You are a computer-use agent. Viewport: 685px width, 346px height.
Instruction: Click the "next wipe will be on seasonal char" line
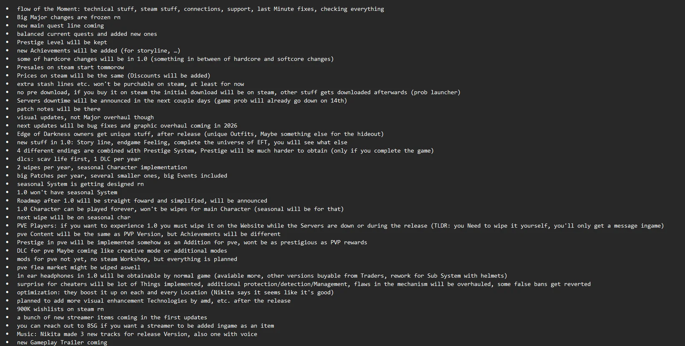73,217
